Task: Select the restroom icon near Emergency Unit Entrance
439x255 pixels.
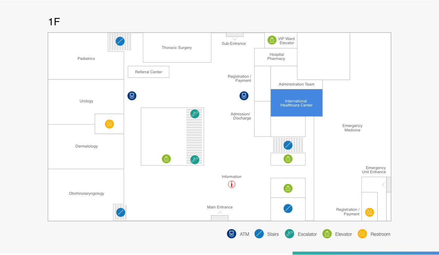Action: (x=369, y=212)
